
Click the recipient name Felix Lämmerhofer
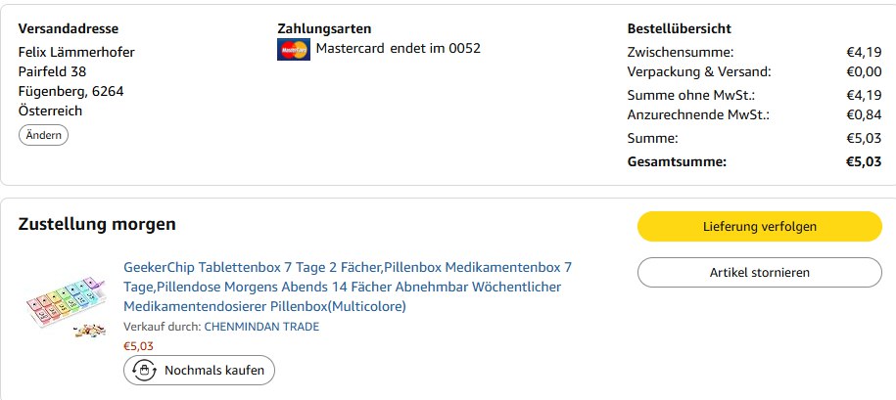click(x=76, y=52)
